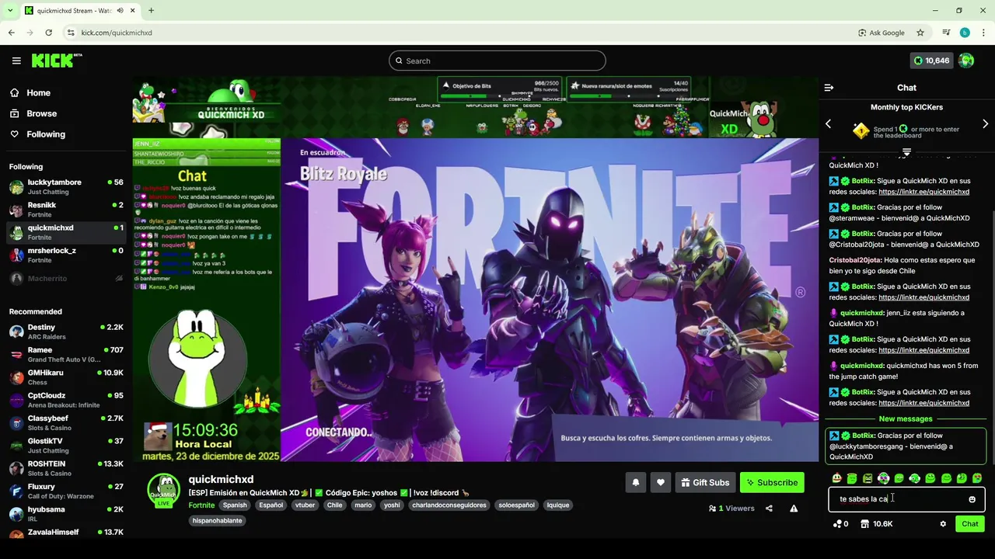Open offline channel Macherrito
The height and width of the screenshot is (559, 995).
point(66,279)
